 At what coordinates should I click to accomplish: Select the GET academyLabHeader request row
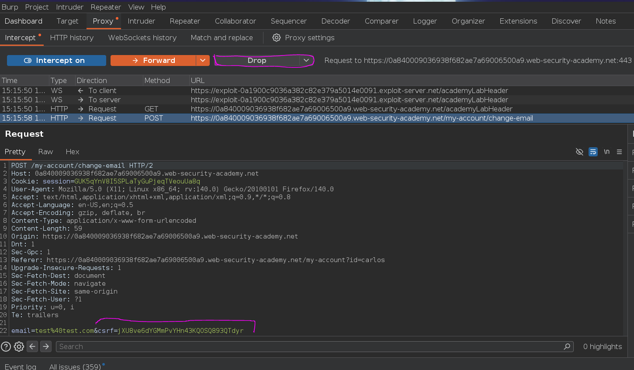coord(317,109)
